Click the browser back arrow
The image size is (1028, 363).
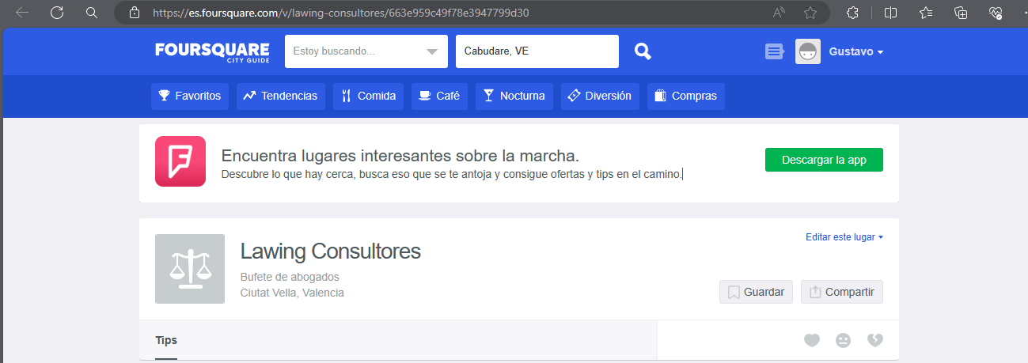click(22, 13)
